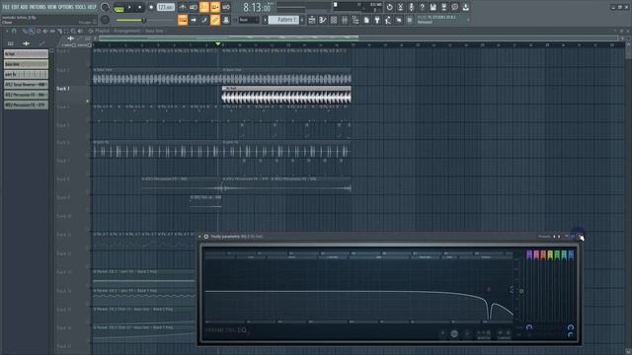The image size is (632, 355).
Task: Open the FILE menu
Action: pyautogui.click(x=6, y=7)
